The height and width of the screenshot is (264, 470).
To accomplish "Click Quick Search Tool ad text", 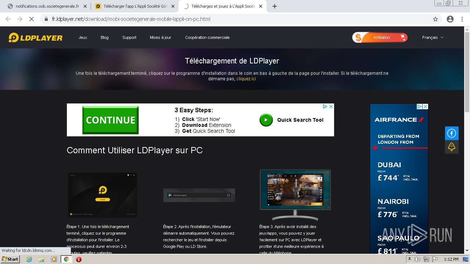I will pos(300,120).
